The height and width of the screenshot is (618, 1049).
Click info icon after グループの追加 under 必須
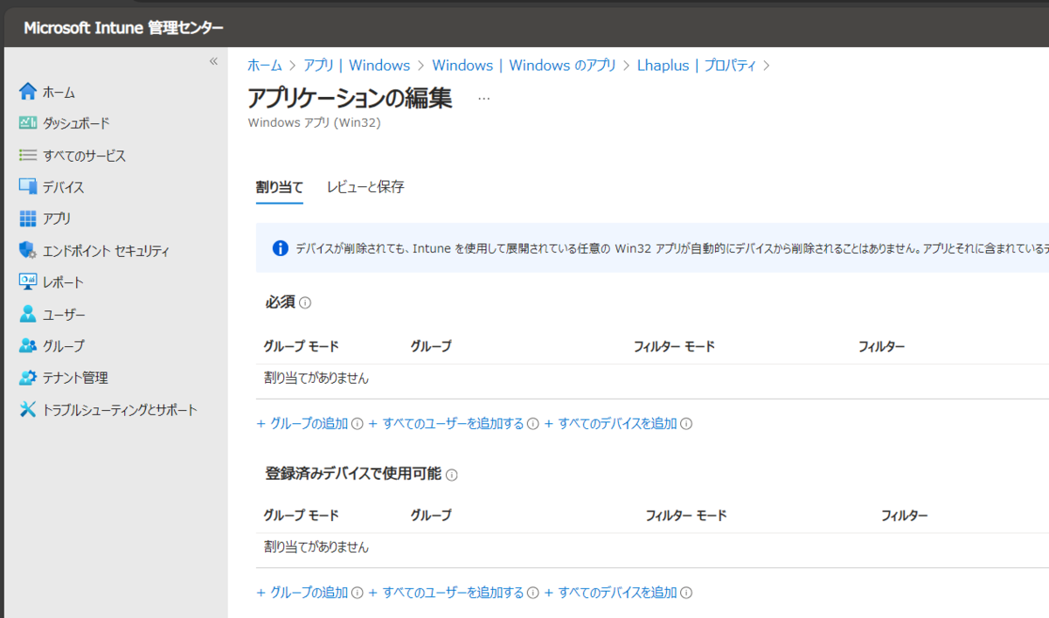[357, 424]
